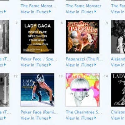Select the Poker Face Remixes album cover
The image size is (125, 125).
point(37,90)
